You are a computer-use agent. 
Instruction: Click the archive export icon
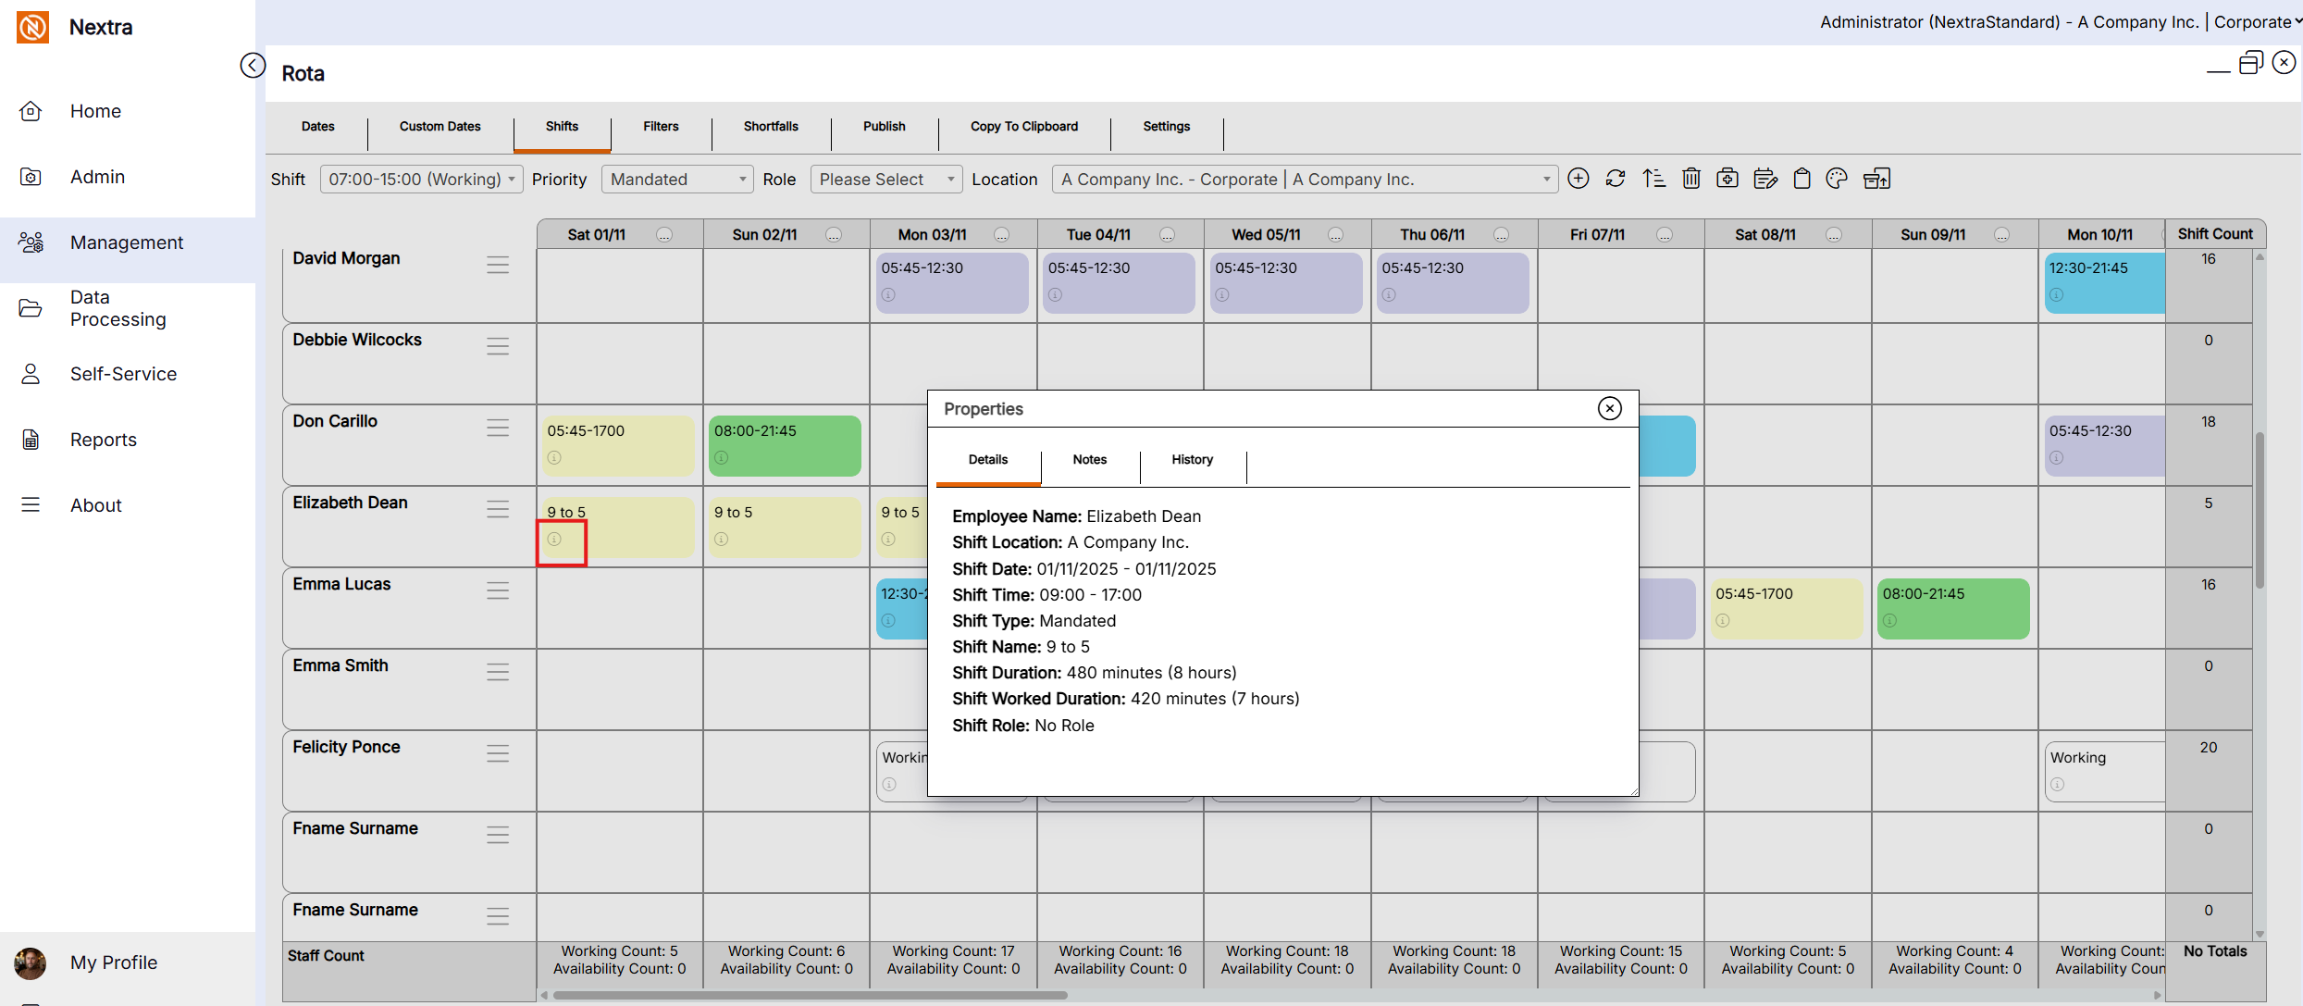(1876, 179)
